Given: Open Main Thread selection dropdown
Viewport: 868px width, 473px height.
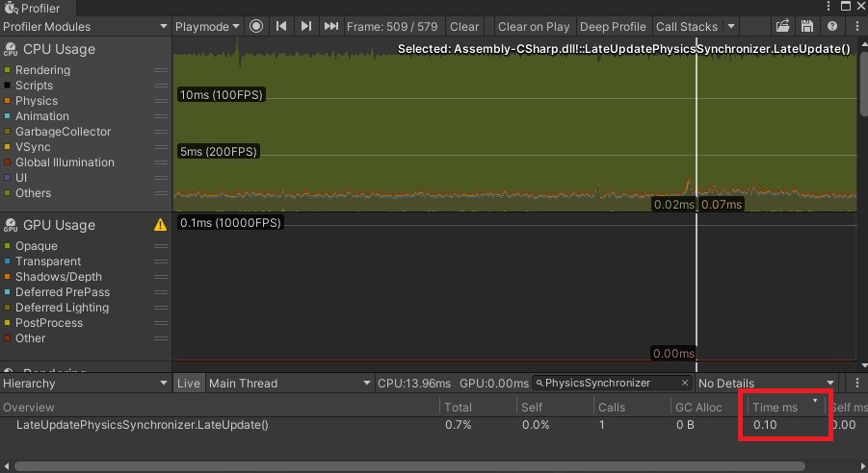Looking at the screenshot, I should click(x=290, y=383).
